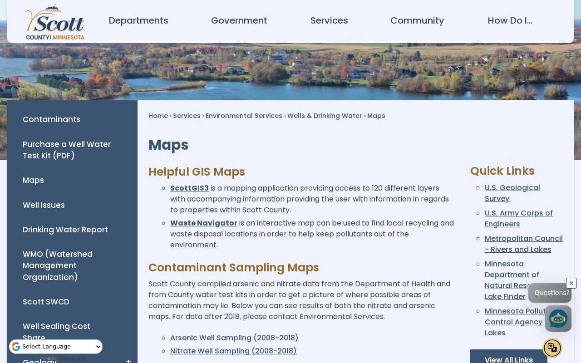This screenshot has height=363, width=581.
Task: Click Home in the breadcrumb
Action: 158,116
